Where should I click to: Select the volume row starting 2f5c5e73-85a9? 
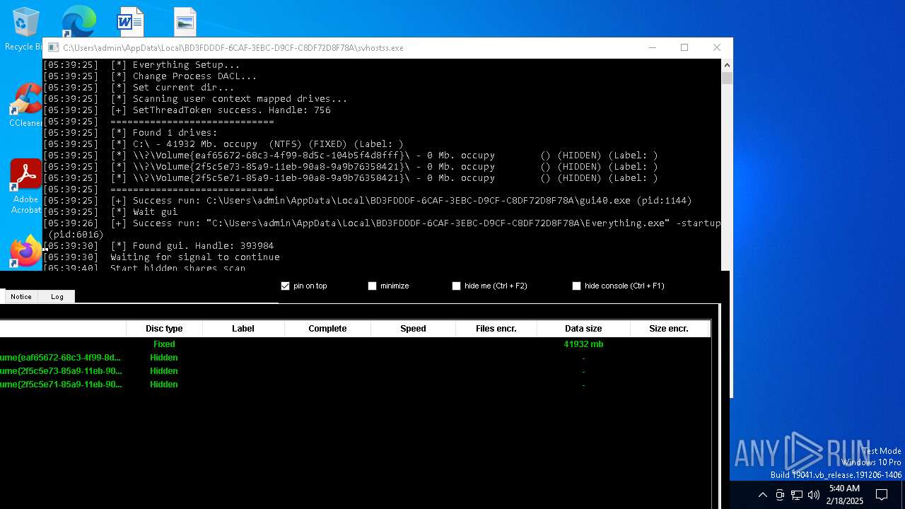click(355, 371)
